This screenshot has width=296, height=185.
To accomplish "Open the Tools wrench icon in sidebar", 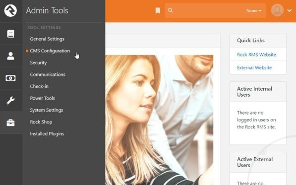I will pyautogui.click(x=10, y=100).
